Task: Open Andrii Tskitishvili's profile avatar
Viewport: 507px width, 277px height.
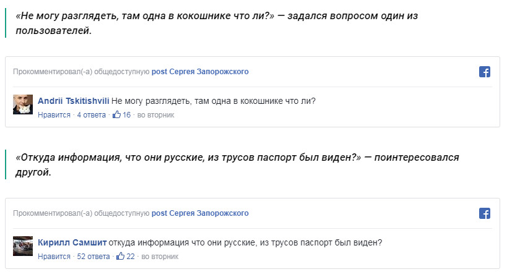Action: click(23, 104)
